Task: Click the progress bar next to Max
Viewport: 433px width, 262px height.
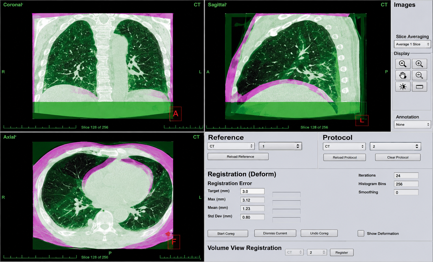Action: coord(287,203)
